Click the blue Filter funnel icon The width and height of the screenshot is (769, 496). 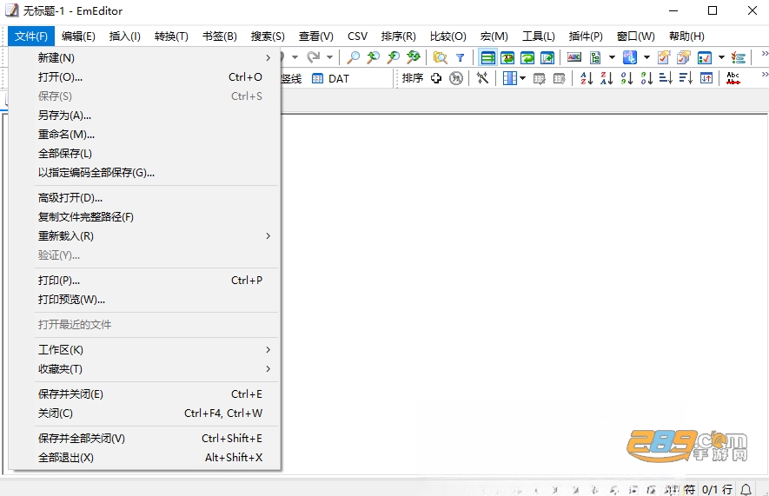click(x=460, y=58)
